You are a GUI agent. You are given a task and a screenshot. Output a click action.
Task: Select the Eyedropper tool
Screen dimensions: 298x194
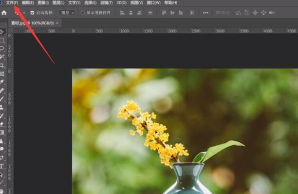pyautogui.click(x=2, y=82)
